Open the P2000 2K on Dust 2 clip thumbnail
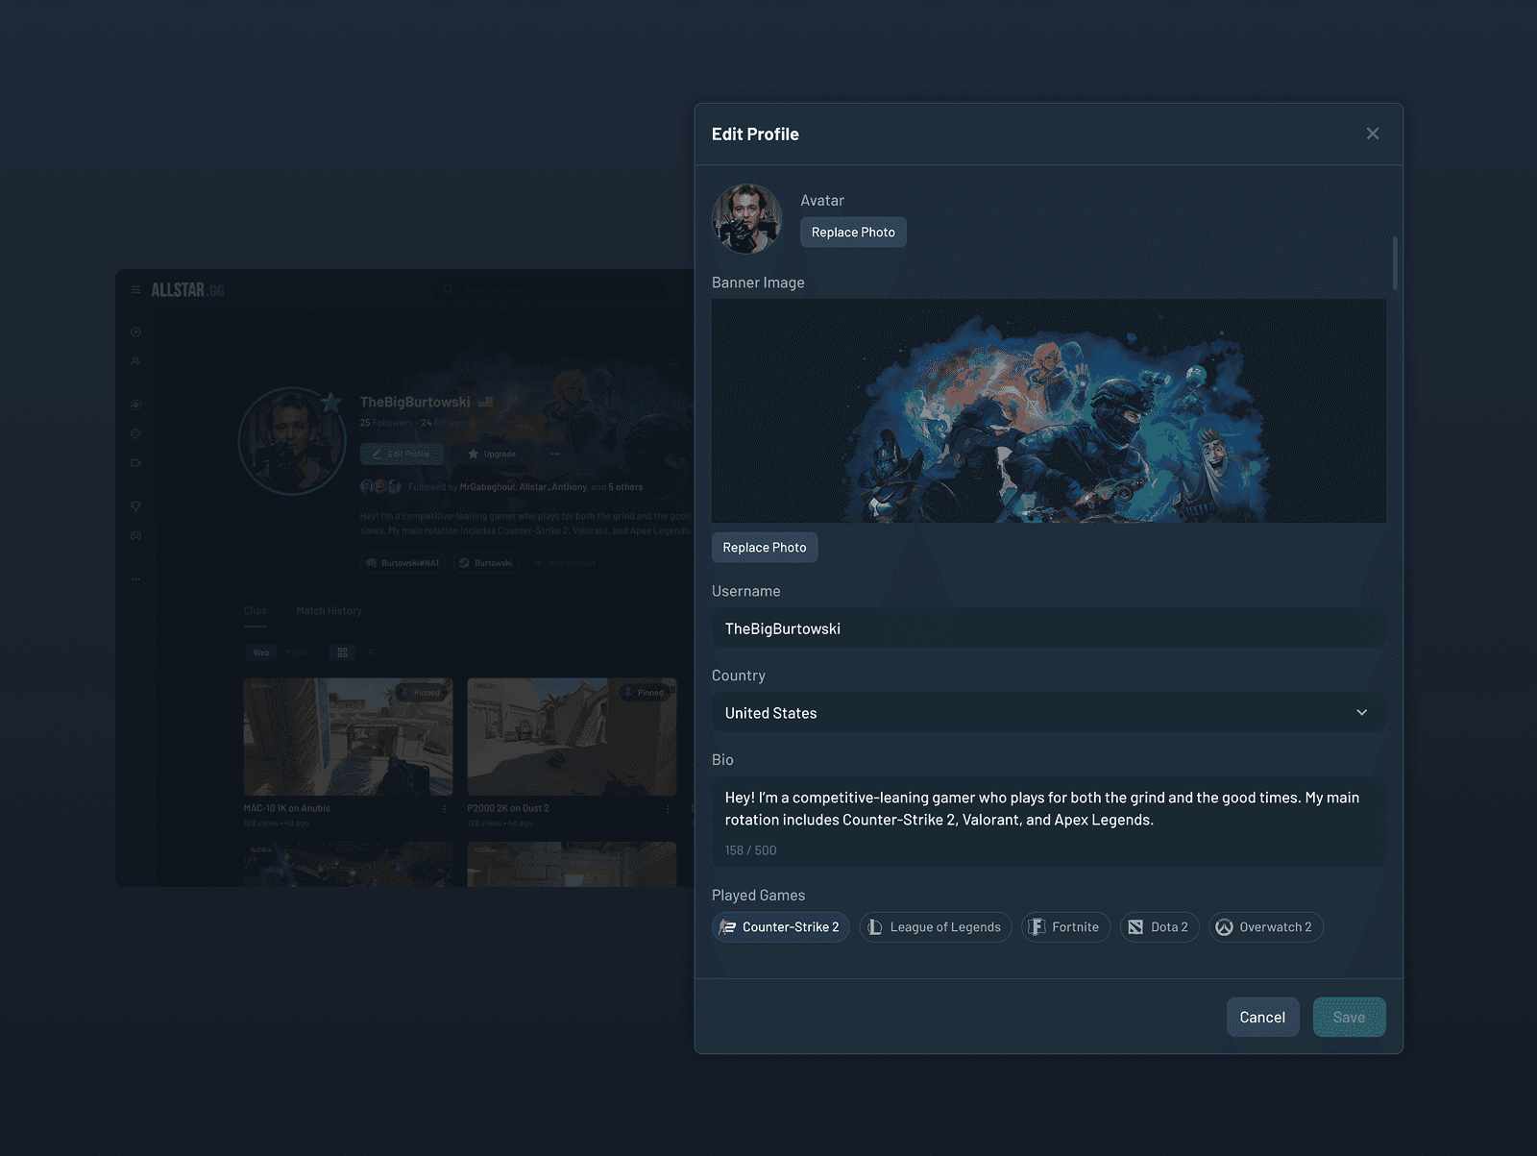 pos(572,737)
